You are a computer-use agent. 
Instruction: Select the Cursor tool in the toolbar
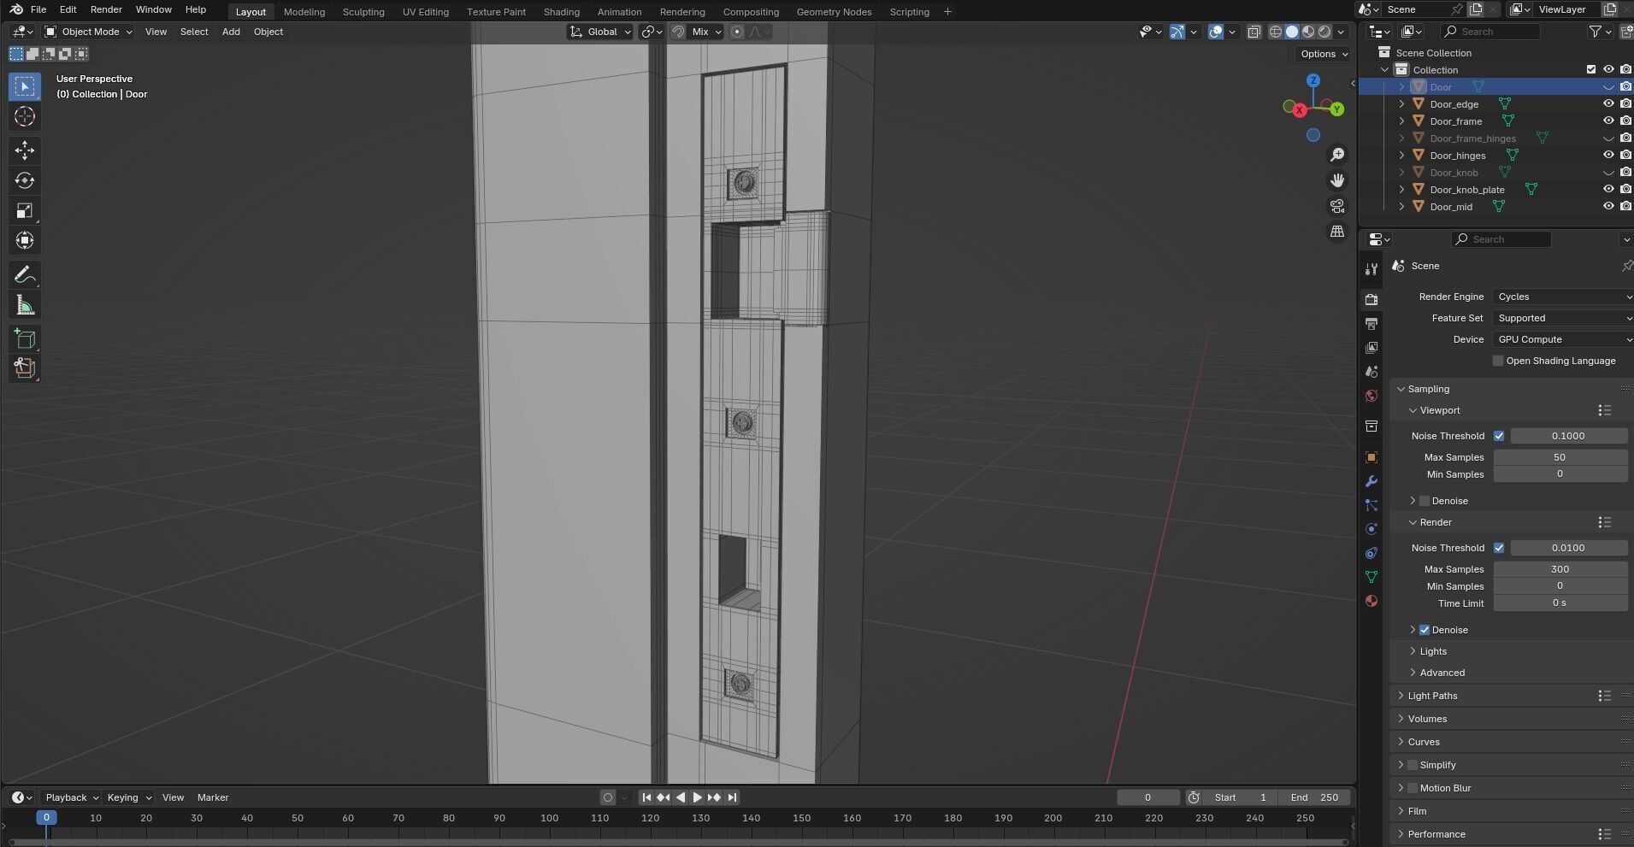click(x=24, y=117)
